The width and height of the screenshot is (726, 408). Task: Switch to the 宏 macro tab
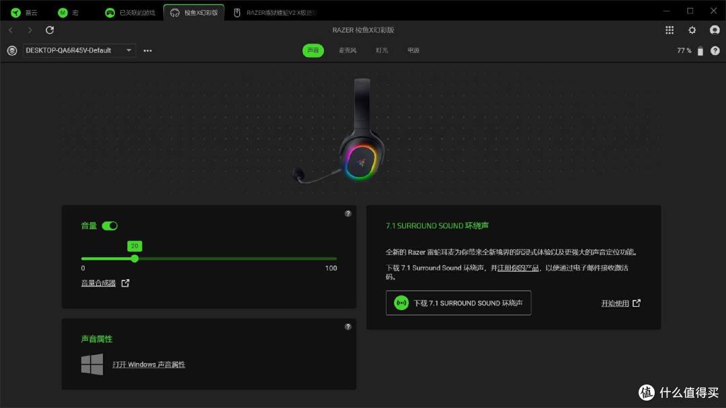tap(68, 13)
